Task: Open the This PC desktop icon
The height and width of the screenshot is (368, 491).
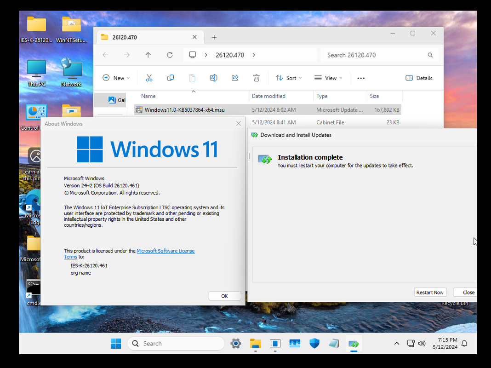Action: [x=37, y=73]
